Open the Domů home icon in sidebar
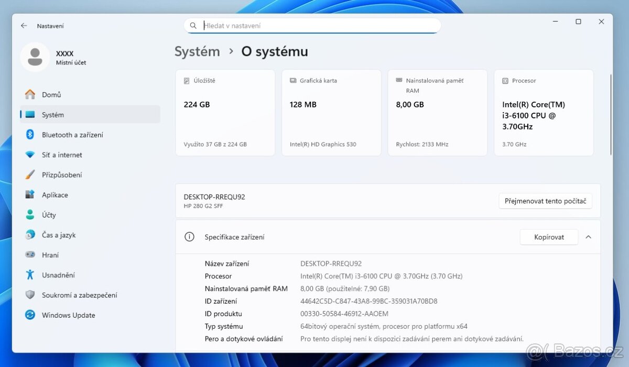Image resolution: width=629 pixels, height=367 pixels. point(30,95)
